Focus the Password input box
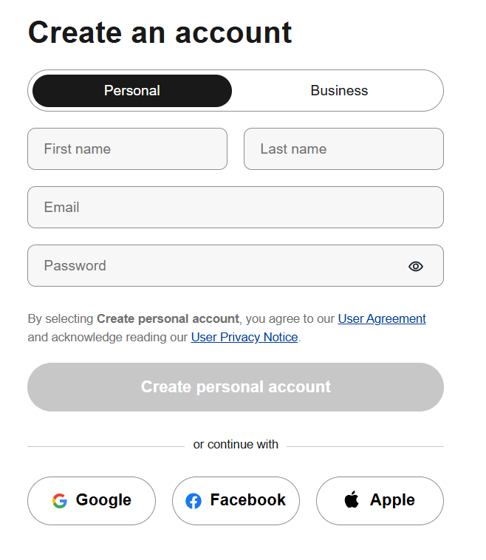The image size is (486, 560). pyautogui.click(x=214, y=266)
